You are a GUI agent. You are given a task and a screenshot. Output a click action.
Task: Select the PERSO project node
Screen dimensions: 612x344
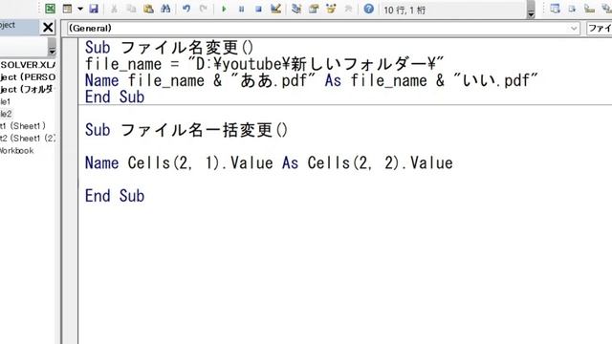(x=28, y=77)
